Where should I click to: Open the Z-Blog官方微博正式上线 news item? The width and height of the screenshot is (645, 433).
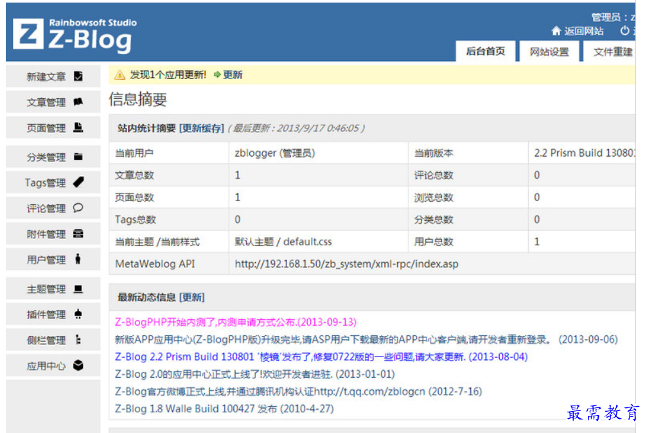coord(298,391)
